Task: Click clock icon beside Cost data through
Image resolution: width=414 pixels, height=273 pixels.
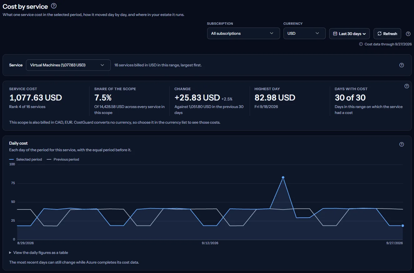Action: [x=361, y=44]
